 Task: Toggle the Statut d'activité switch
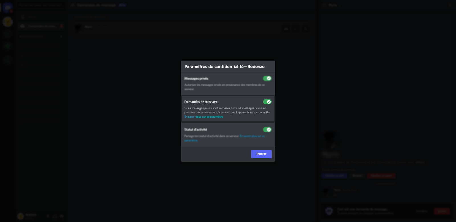tap(267, 130)
